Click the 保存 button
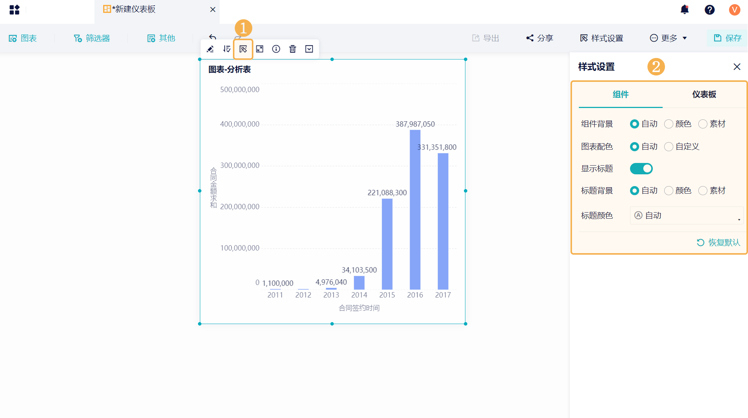The image size is (748, 418). click(728, 38)
